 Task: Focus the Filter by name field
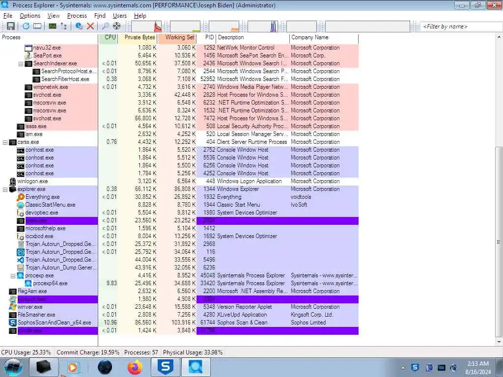coord(461,27)
